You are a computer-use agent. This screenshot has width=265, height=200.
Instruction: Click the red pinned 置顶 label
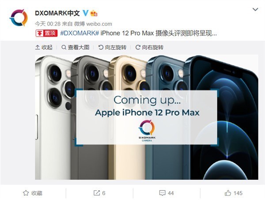tap(46, 33)
